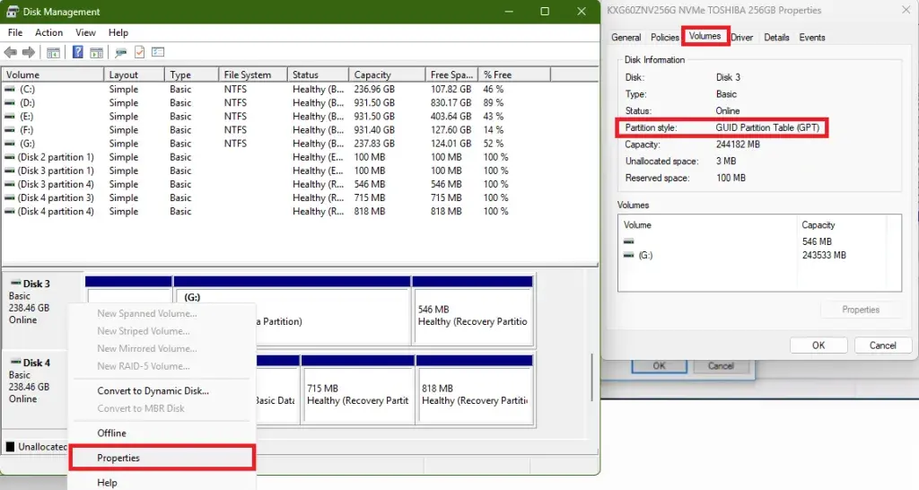Click the Forward arrow toolbar icon
The image size is (919, 490).
point(29,52)
